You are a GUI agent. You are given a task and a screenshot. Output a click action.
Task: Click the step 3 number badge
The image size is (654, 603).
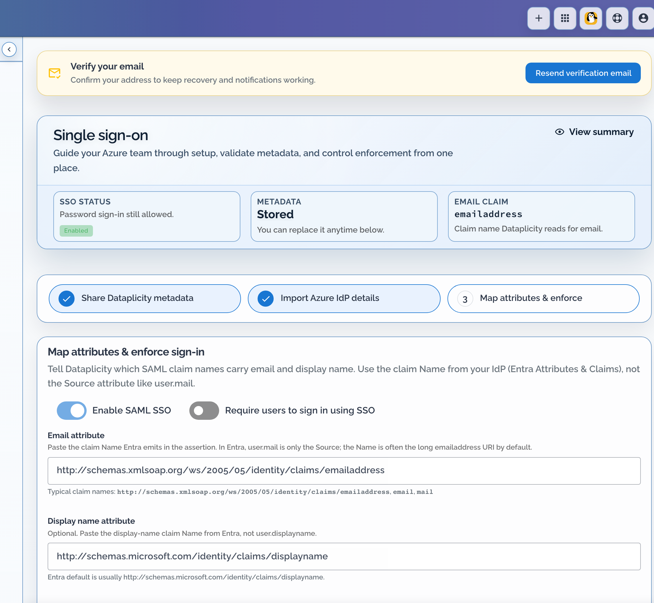point(465,299)
